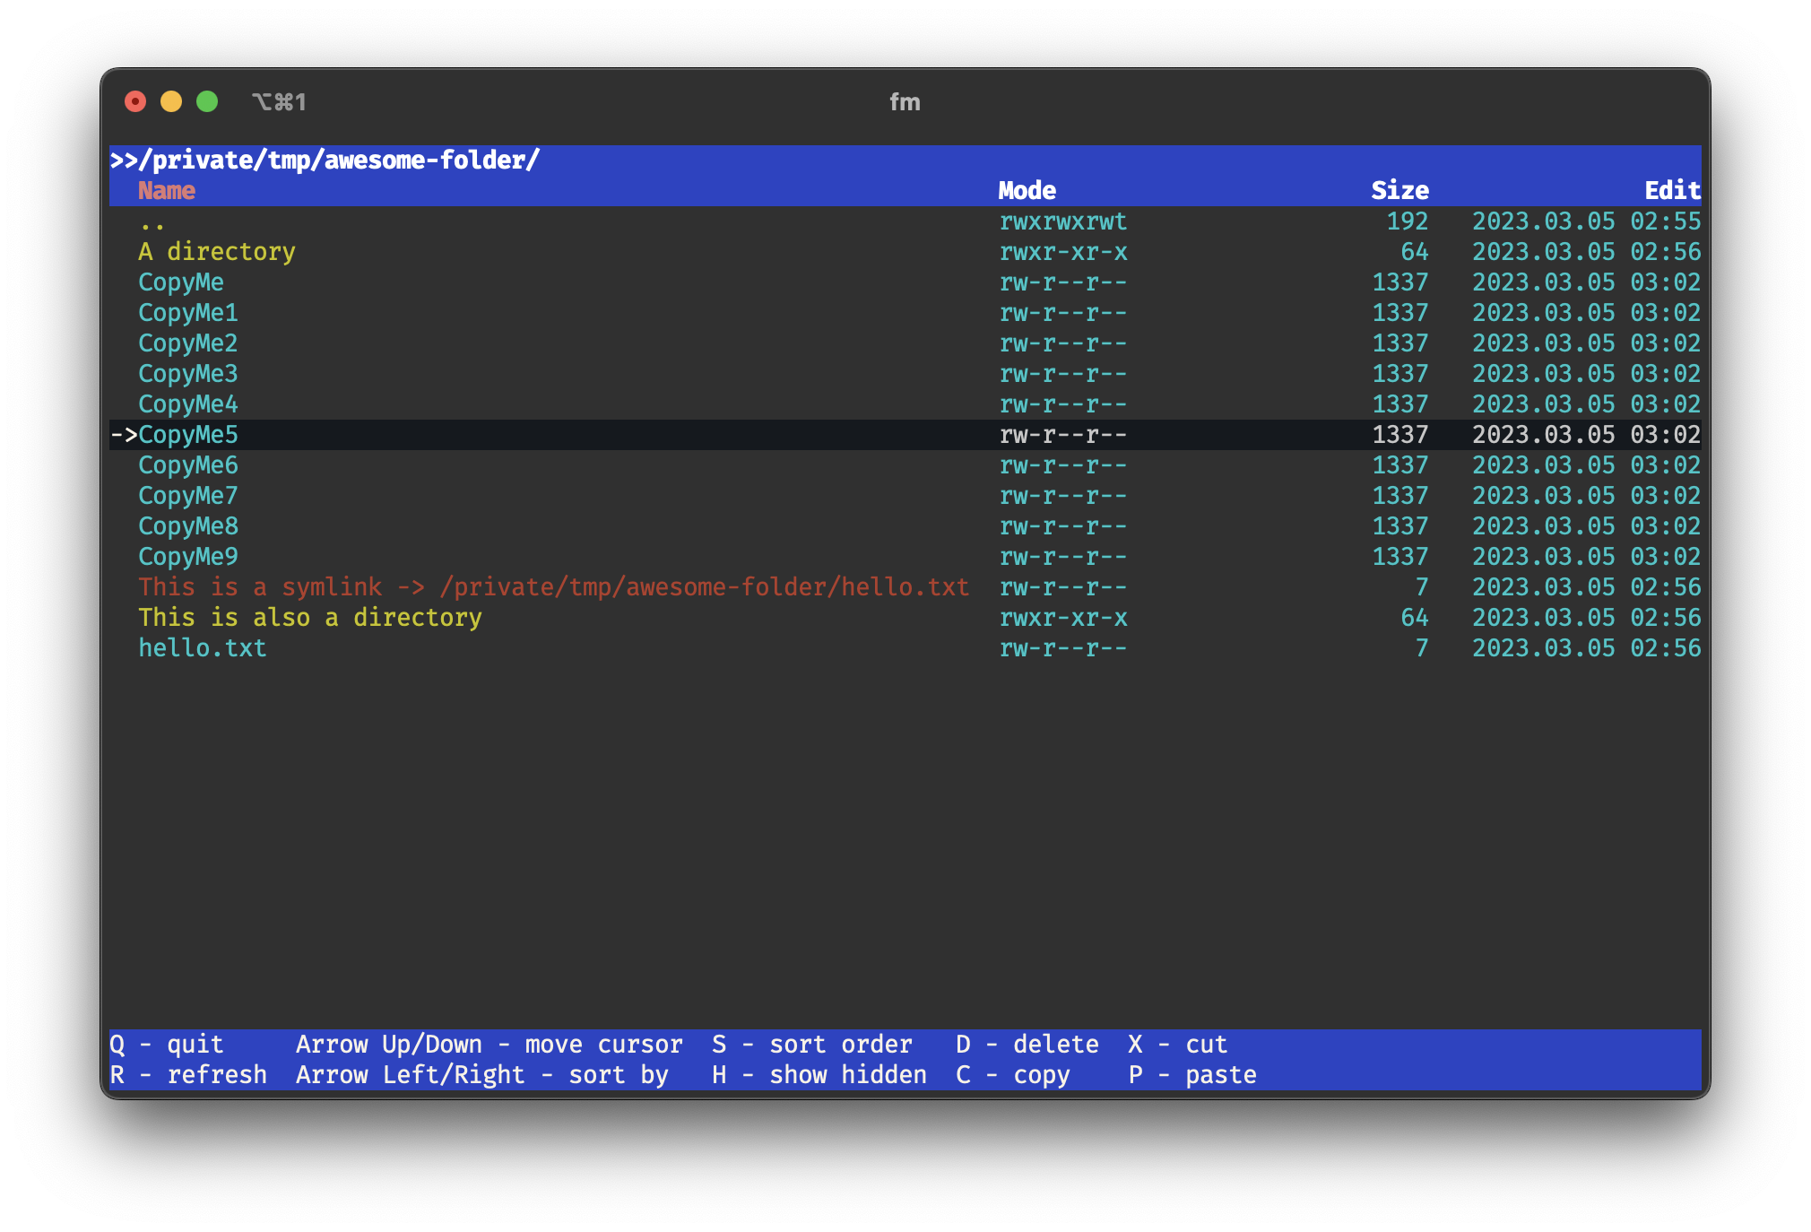Open the 'A directory' folder entry
1811x1232 pixels.
217,252
